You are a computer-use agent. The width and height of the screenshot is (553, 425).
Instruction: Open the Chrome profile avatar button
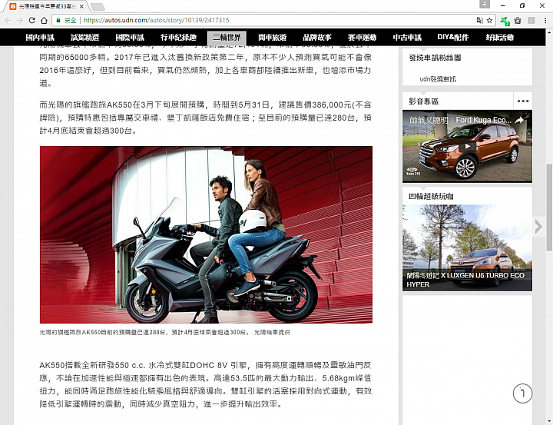[x=485, y=4]
